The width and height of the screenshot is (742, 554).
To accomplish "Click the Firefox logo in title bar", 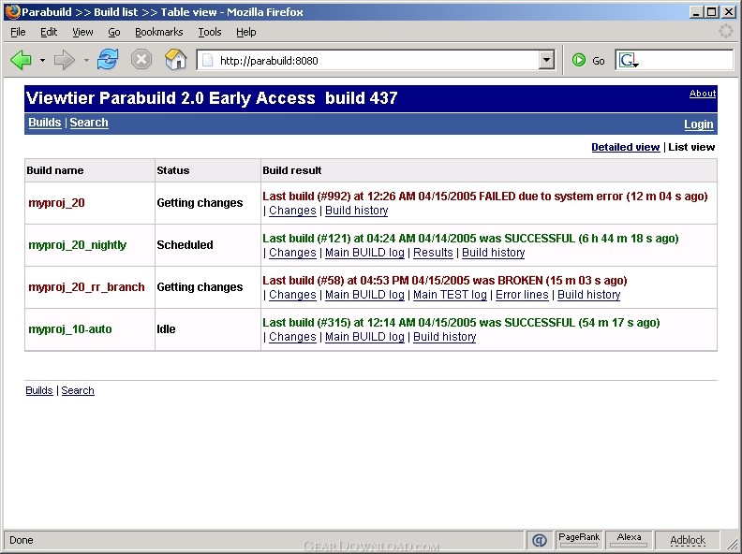I will tap(12, 11).
